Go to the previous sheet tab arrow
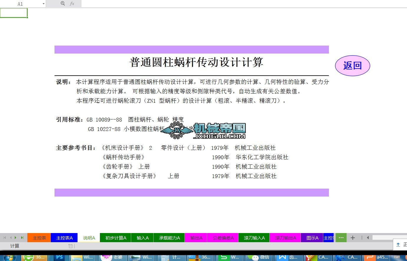Screen dimensions: 407x261 pos(11,237)
